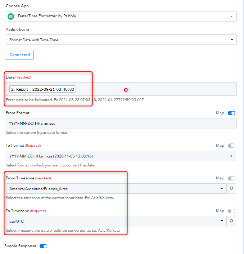This screenshot has height=254, width=244.
Task: Click the Date/Time Formatter app icon
Action: [x=11, y=17]
